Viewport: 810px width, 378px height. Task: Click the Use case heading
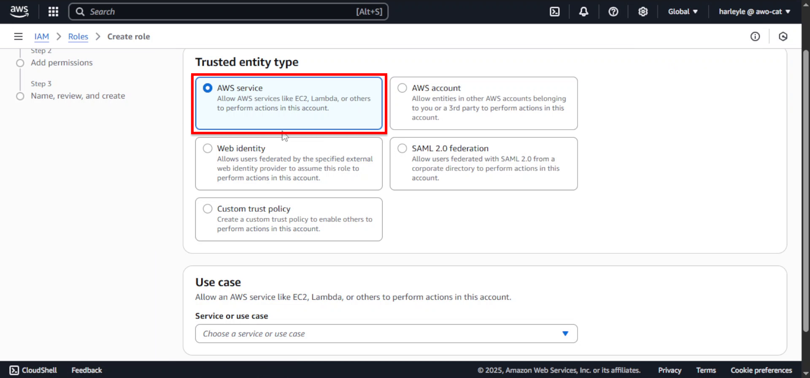pos(218,282)
